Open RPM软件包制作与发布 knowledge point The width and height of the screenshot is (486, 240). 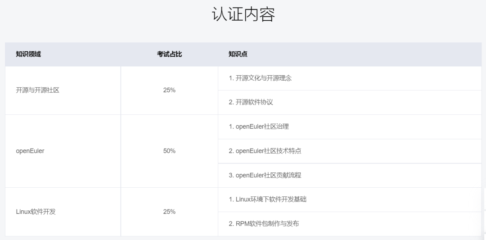point(264,223)
